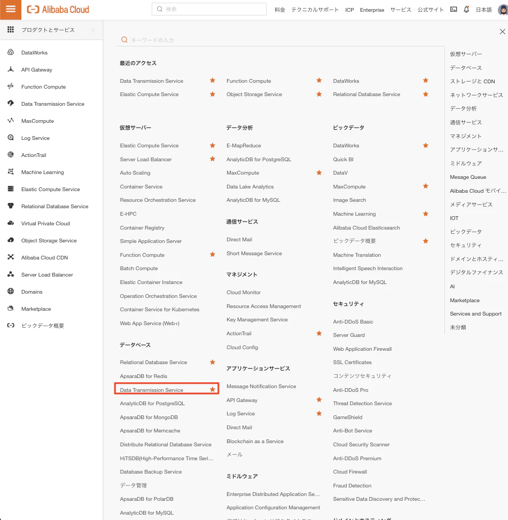508x520 pixels.
Task: Click the Marketplace sidebar icon
Action: (x=11, y=308)
